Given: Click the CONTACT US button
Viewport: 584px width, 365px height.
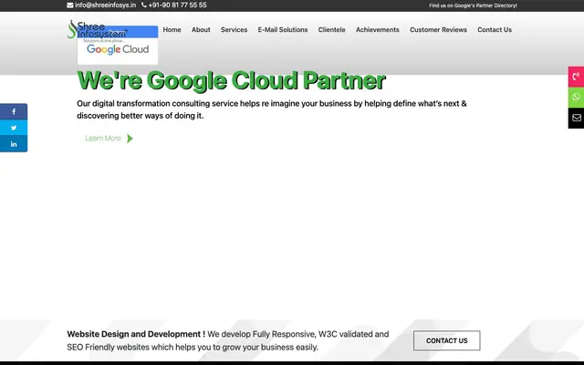Looking at the screenshot, I should [446, 340].
